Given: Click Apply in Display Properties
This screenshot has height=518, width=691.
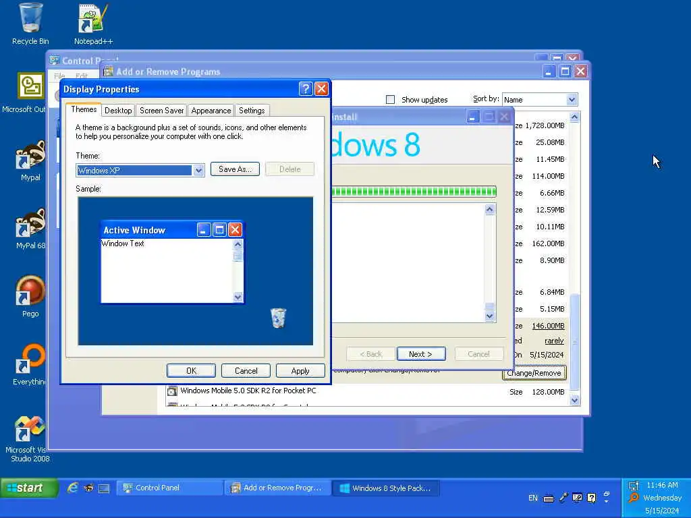Looking at the screenshot, I should (300, 371).
